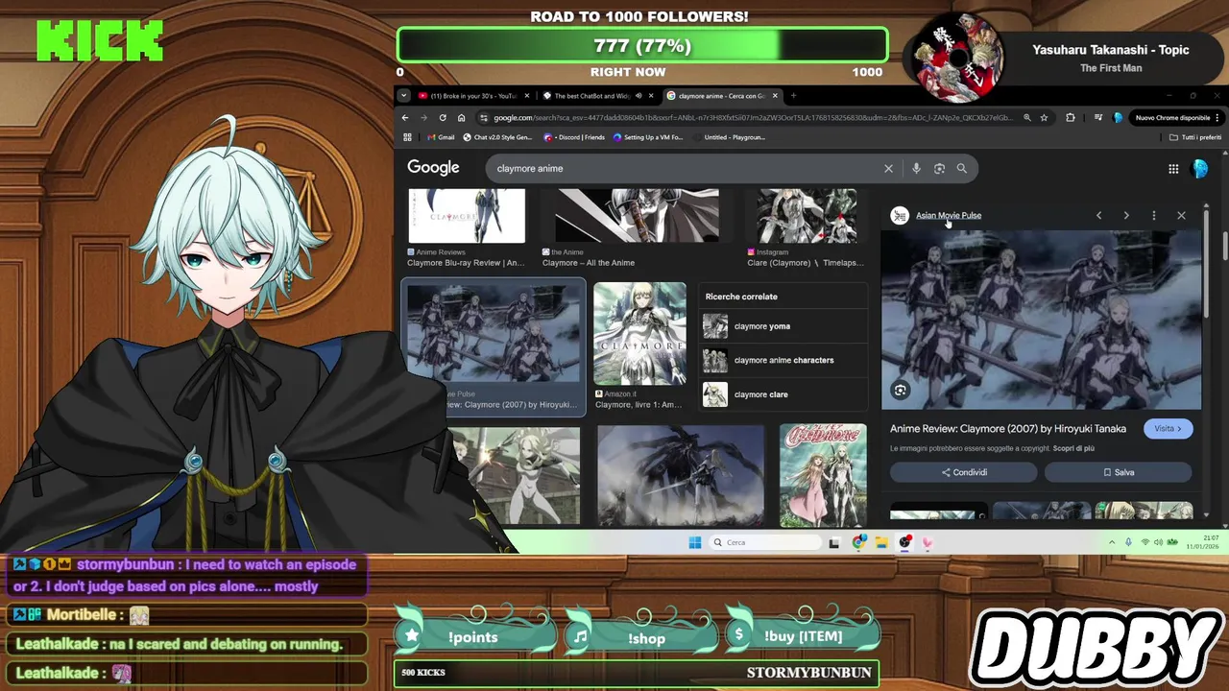Close the YouTube tab
This screenshot has width=1229, height=691.
pyautogui.click(x=526, y=96)
